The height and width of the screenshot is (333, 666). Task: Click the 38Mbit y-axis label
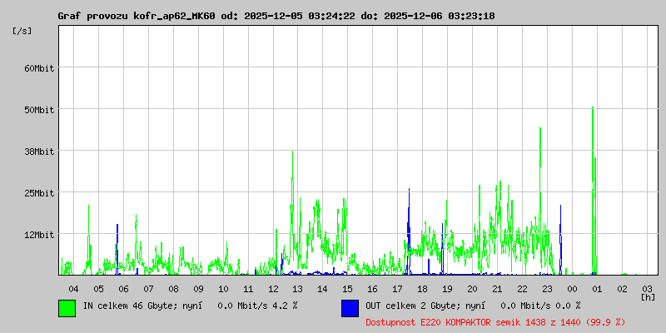pos(39,152)
